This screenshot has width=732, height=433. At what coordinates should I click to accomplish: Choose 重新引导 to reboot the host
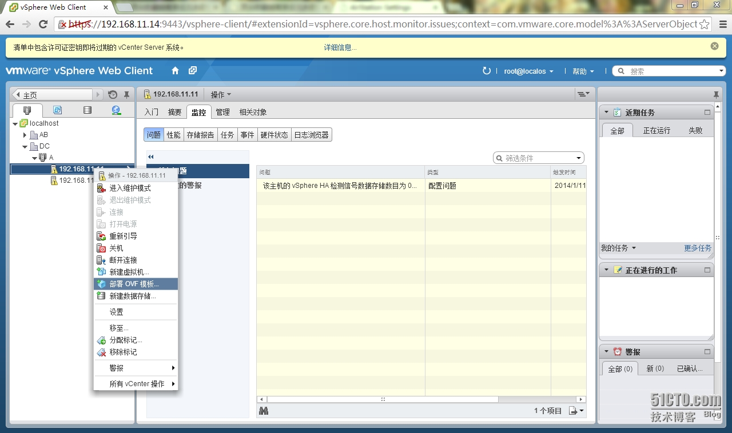tap(136, 236)
